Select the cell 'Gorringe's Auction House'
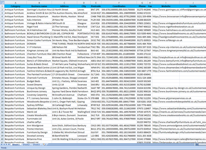The width and height of the screenshot is (206, 150). click(39, 10)
